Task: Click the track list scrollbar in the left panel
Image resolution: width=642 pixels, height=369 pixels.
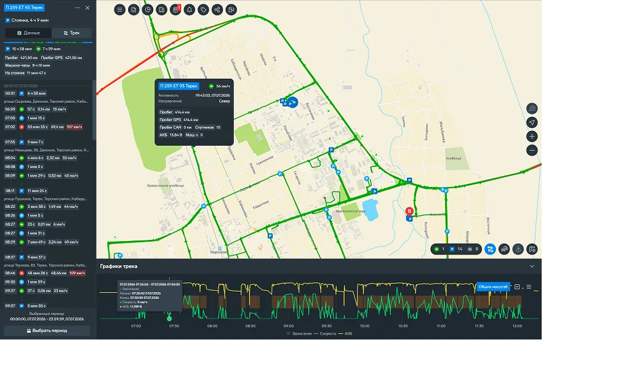Action: 94,111
